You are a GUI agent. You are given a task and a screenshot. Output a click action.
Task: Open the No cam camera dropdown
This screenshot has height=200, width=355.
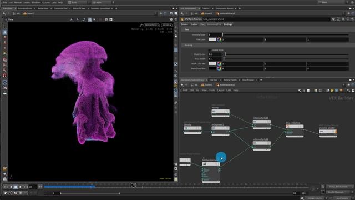pos(166,25)
